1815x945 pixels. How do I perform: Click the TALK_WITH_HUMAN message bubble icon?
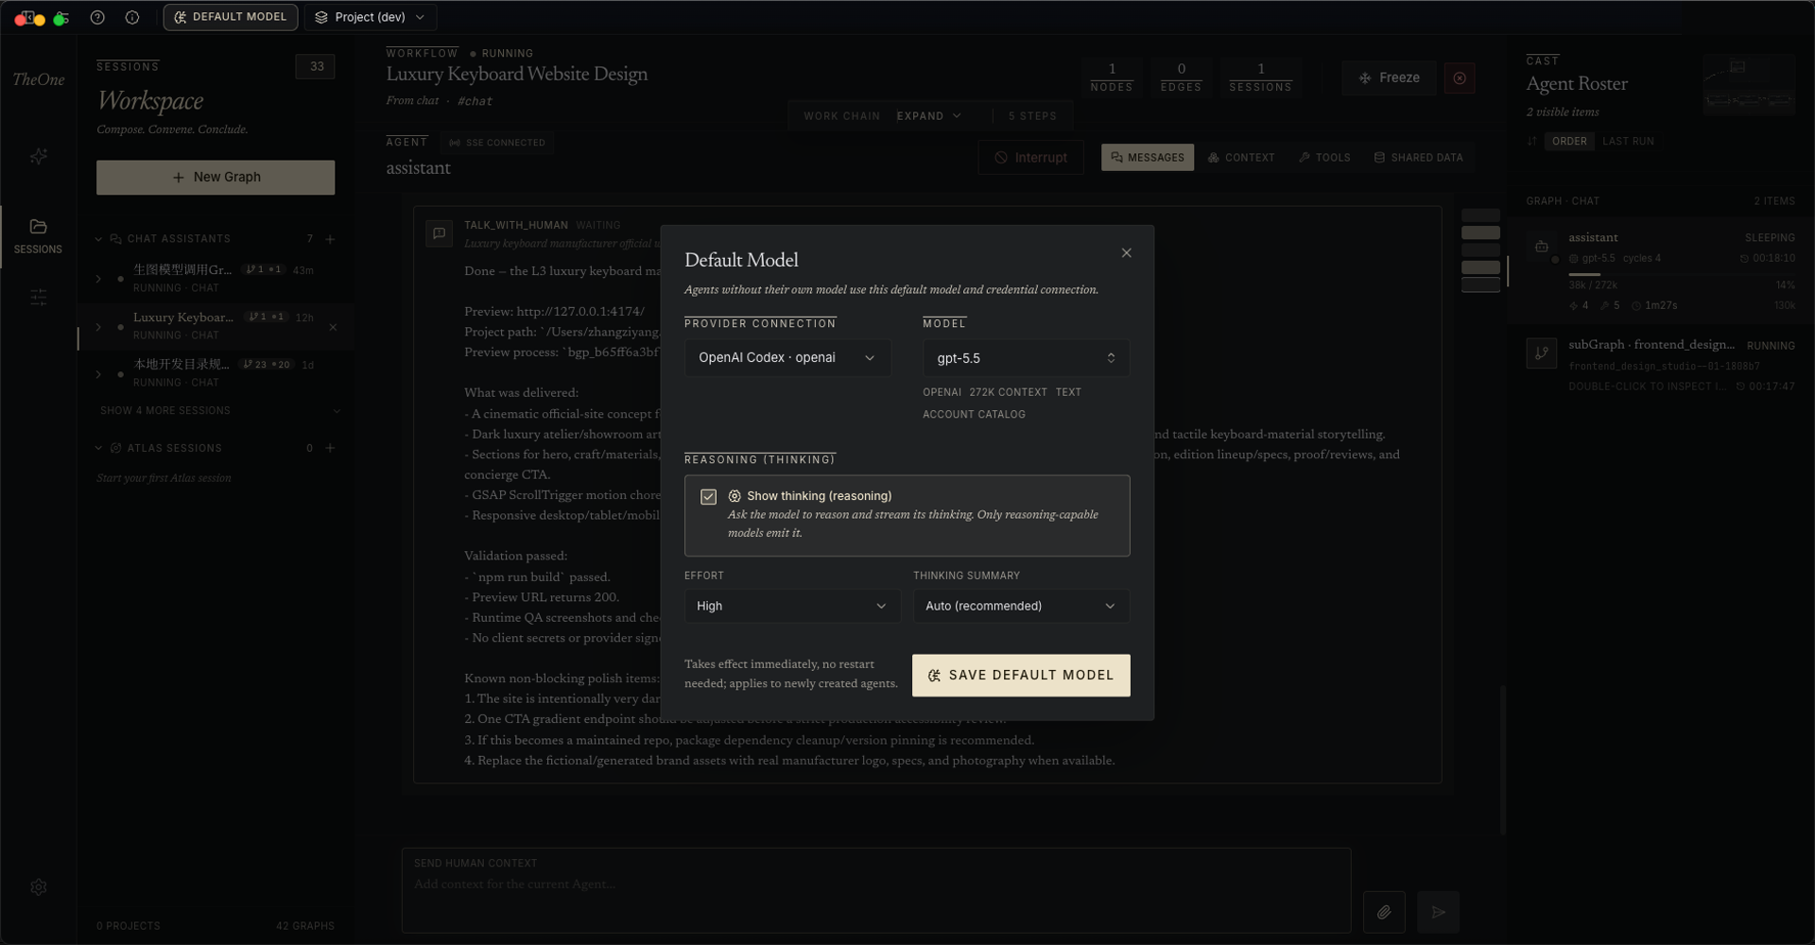[x=439, y=232]
